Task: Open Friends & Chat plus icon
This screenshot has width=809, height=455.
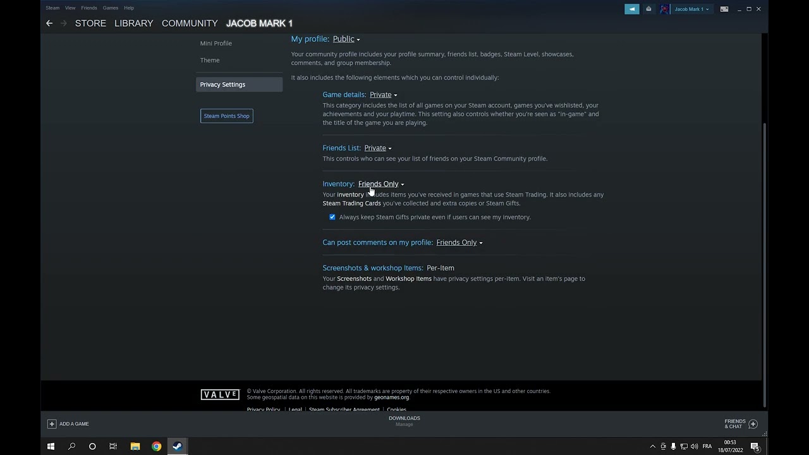Action: click(753, 424)
